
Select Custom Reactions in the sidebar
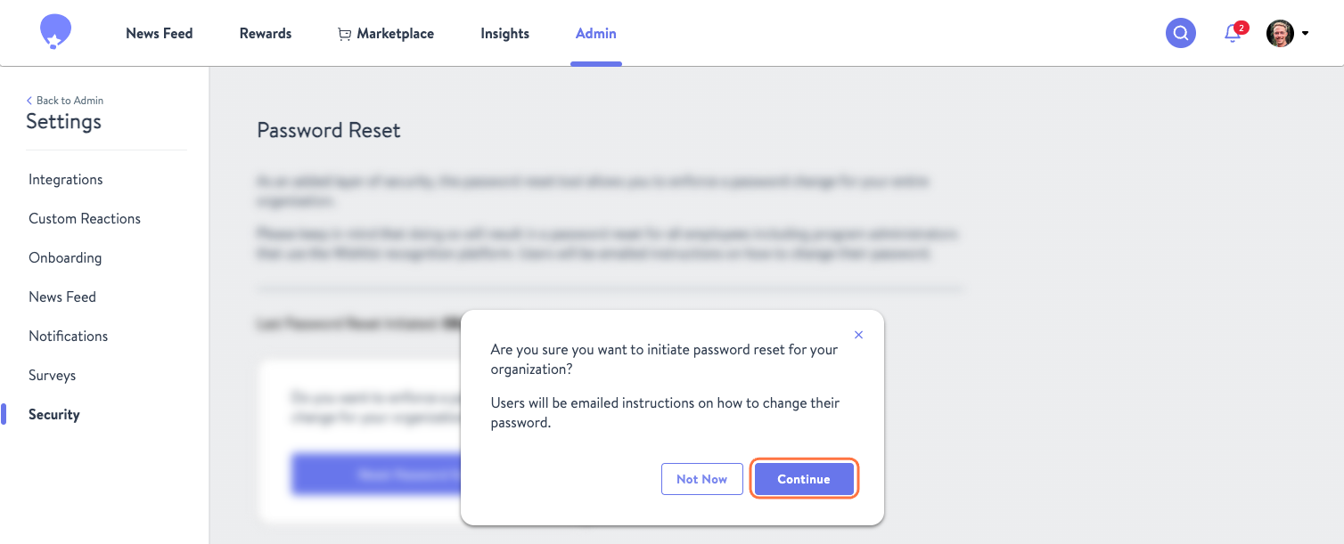(85, 219)
